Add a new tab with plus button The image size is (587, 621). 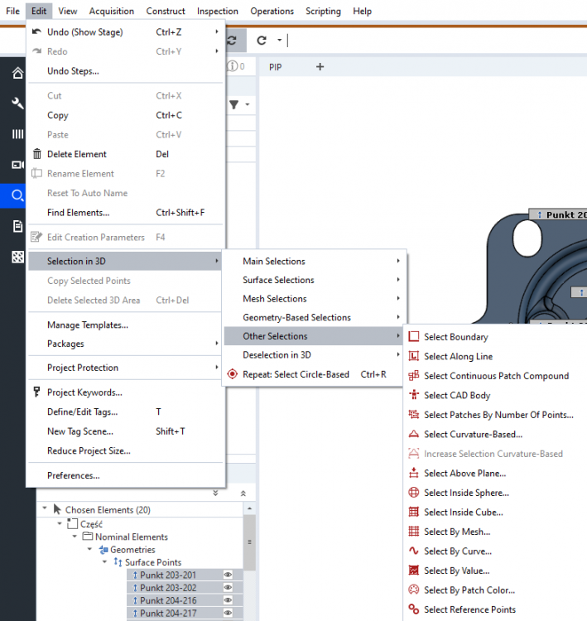[x=320, y=66]
